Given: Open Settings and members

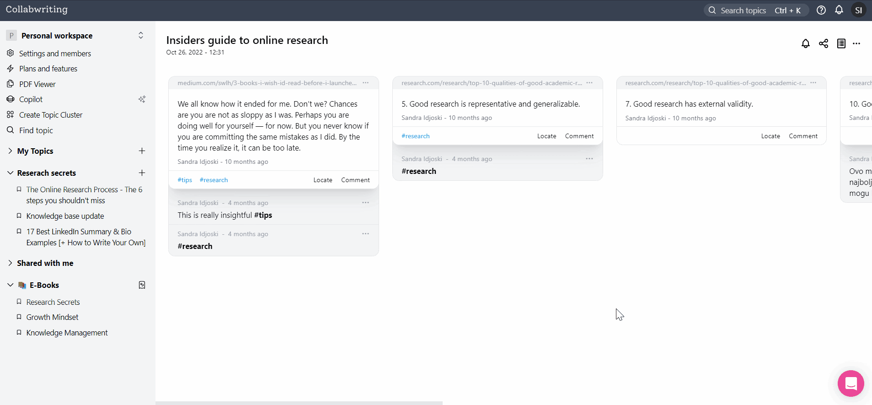Looking at the screenshot, I should click(x=55, y=54).
